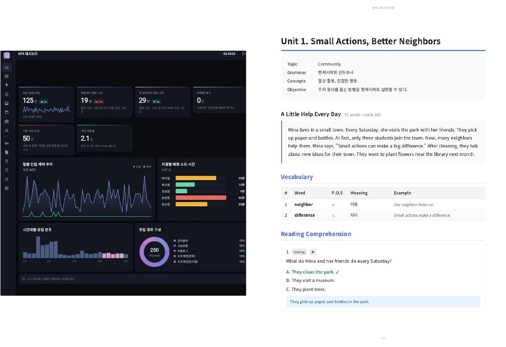Open the people group icon in sidebar
Viewport: 506px width, 347px height.
[7, 143]
